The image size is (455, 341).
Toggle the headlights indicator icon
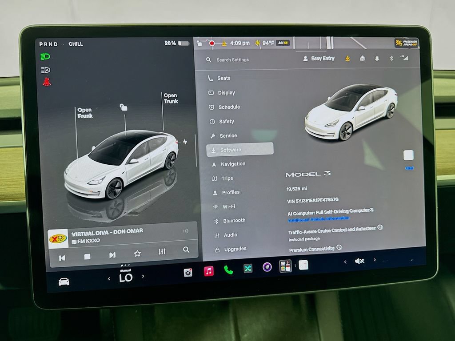pyautogui.click(x=45, y=56)
